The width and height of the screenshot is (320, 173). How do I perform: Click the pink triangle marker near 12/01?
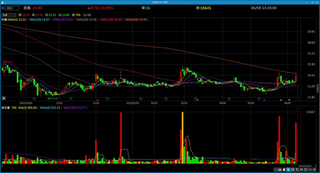click(x=98, y=100)
